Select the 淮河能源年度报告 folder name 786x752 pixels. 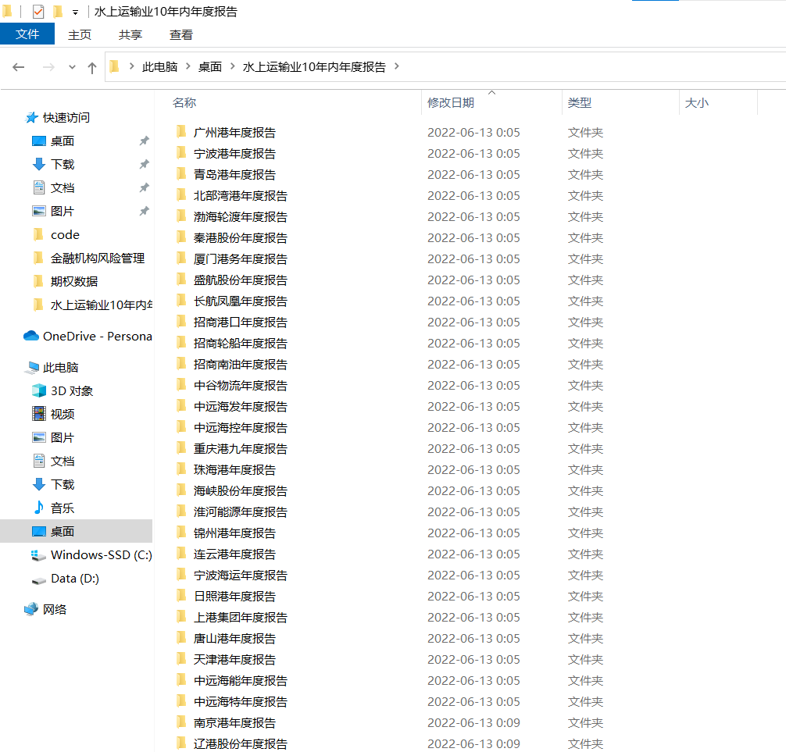tap(241, 511)
